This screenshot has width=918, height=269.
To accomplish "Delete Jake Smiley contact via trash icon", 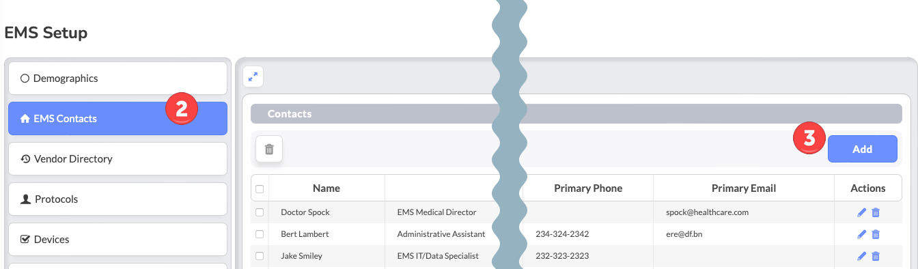I will click(876, 256).
